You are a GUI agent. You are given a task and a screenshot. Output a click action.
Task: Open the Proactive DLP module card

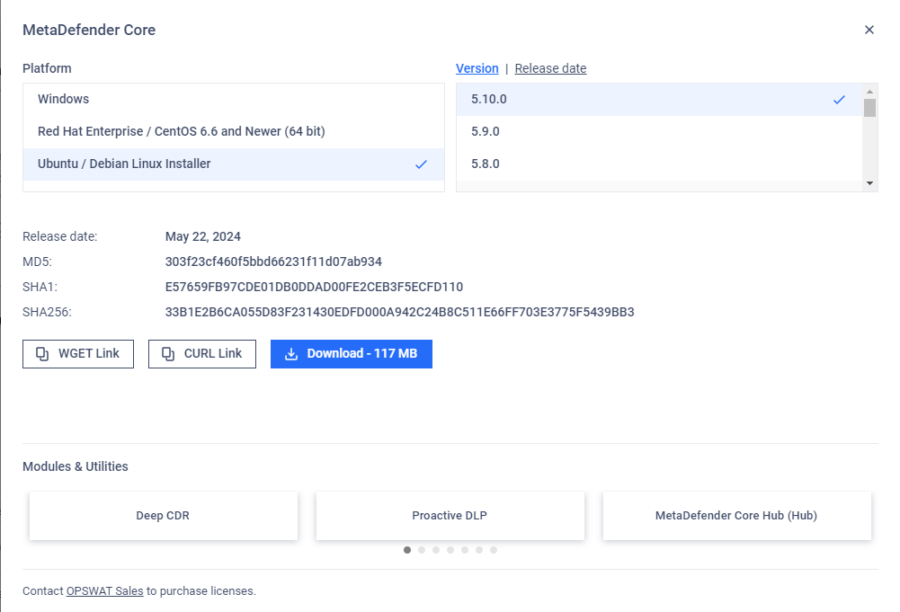click(450, 516)
